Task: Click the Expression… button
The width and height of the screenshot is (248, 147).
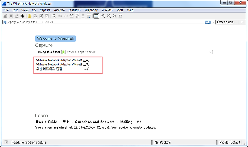Action: (x=227, y=22)
